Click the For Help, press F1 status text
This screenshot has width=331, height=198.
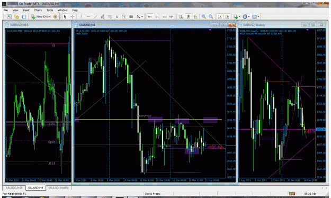pyautogui.click(x=14, y=194)
